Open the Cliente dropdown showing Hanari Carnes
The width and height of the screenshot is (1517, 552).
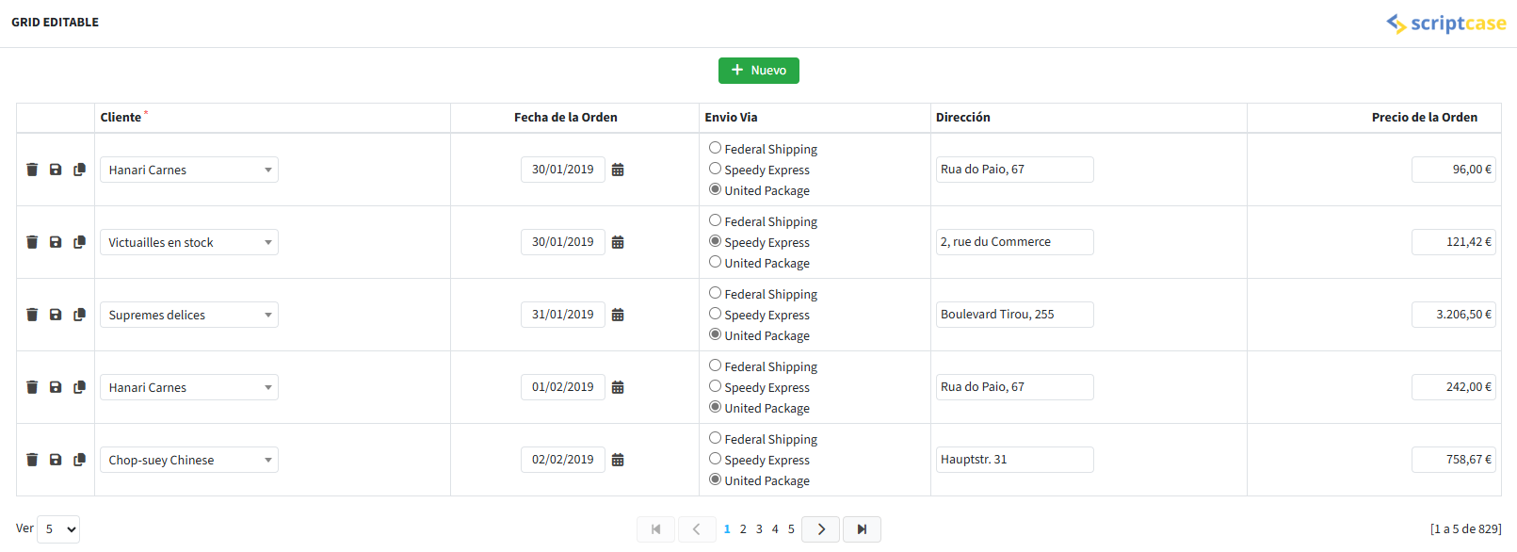click(x=188, y=169)
